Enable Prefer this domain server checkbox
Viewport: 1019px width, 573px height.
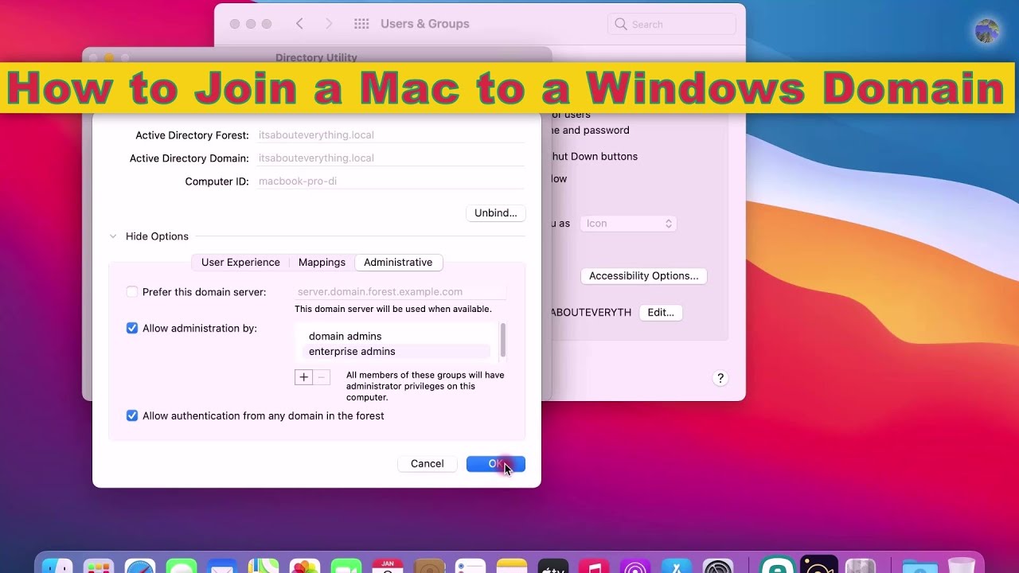(x=132, y=292)
